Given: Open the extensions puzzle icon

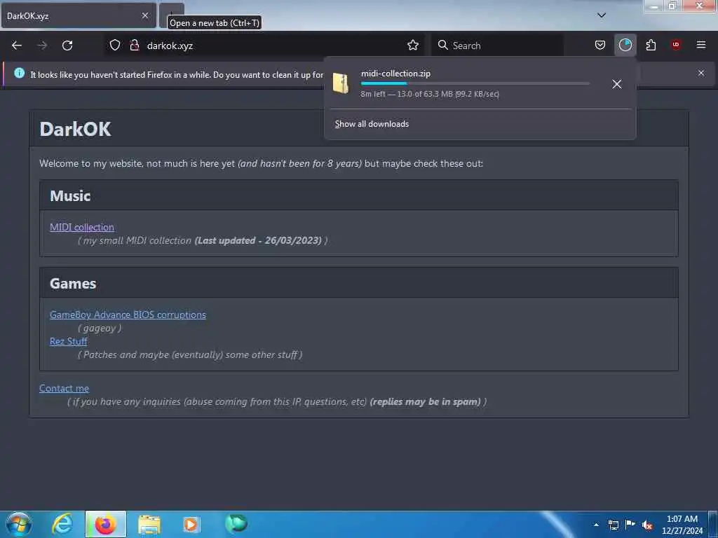Looking at the screenshot, I should [651, 45].
